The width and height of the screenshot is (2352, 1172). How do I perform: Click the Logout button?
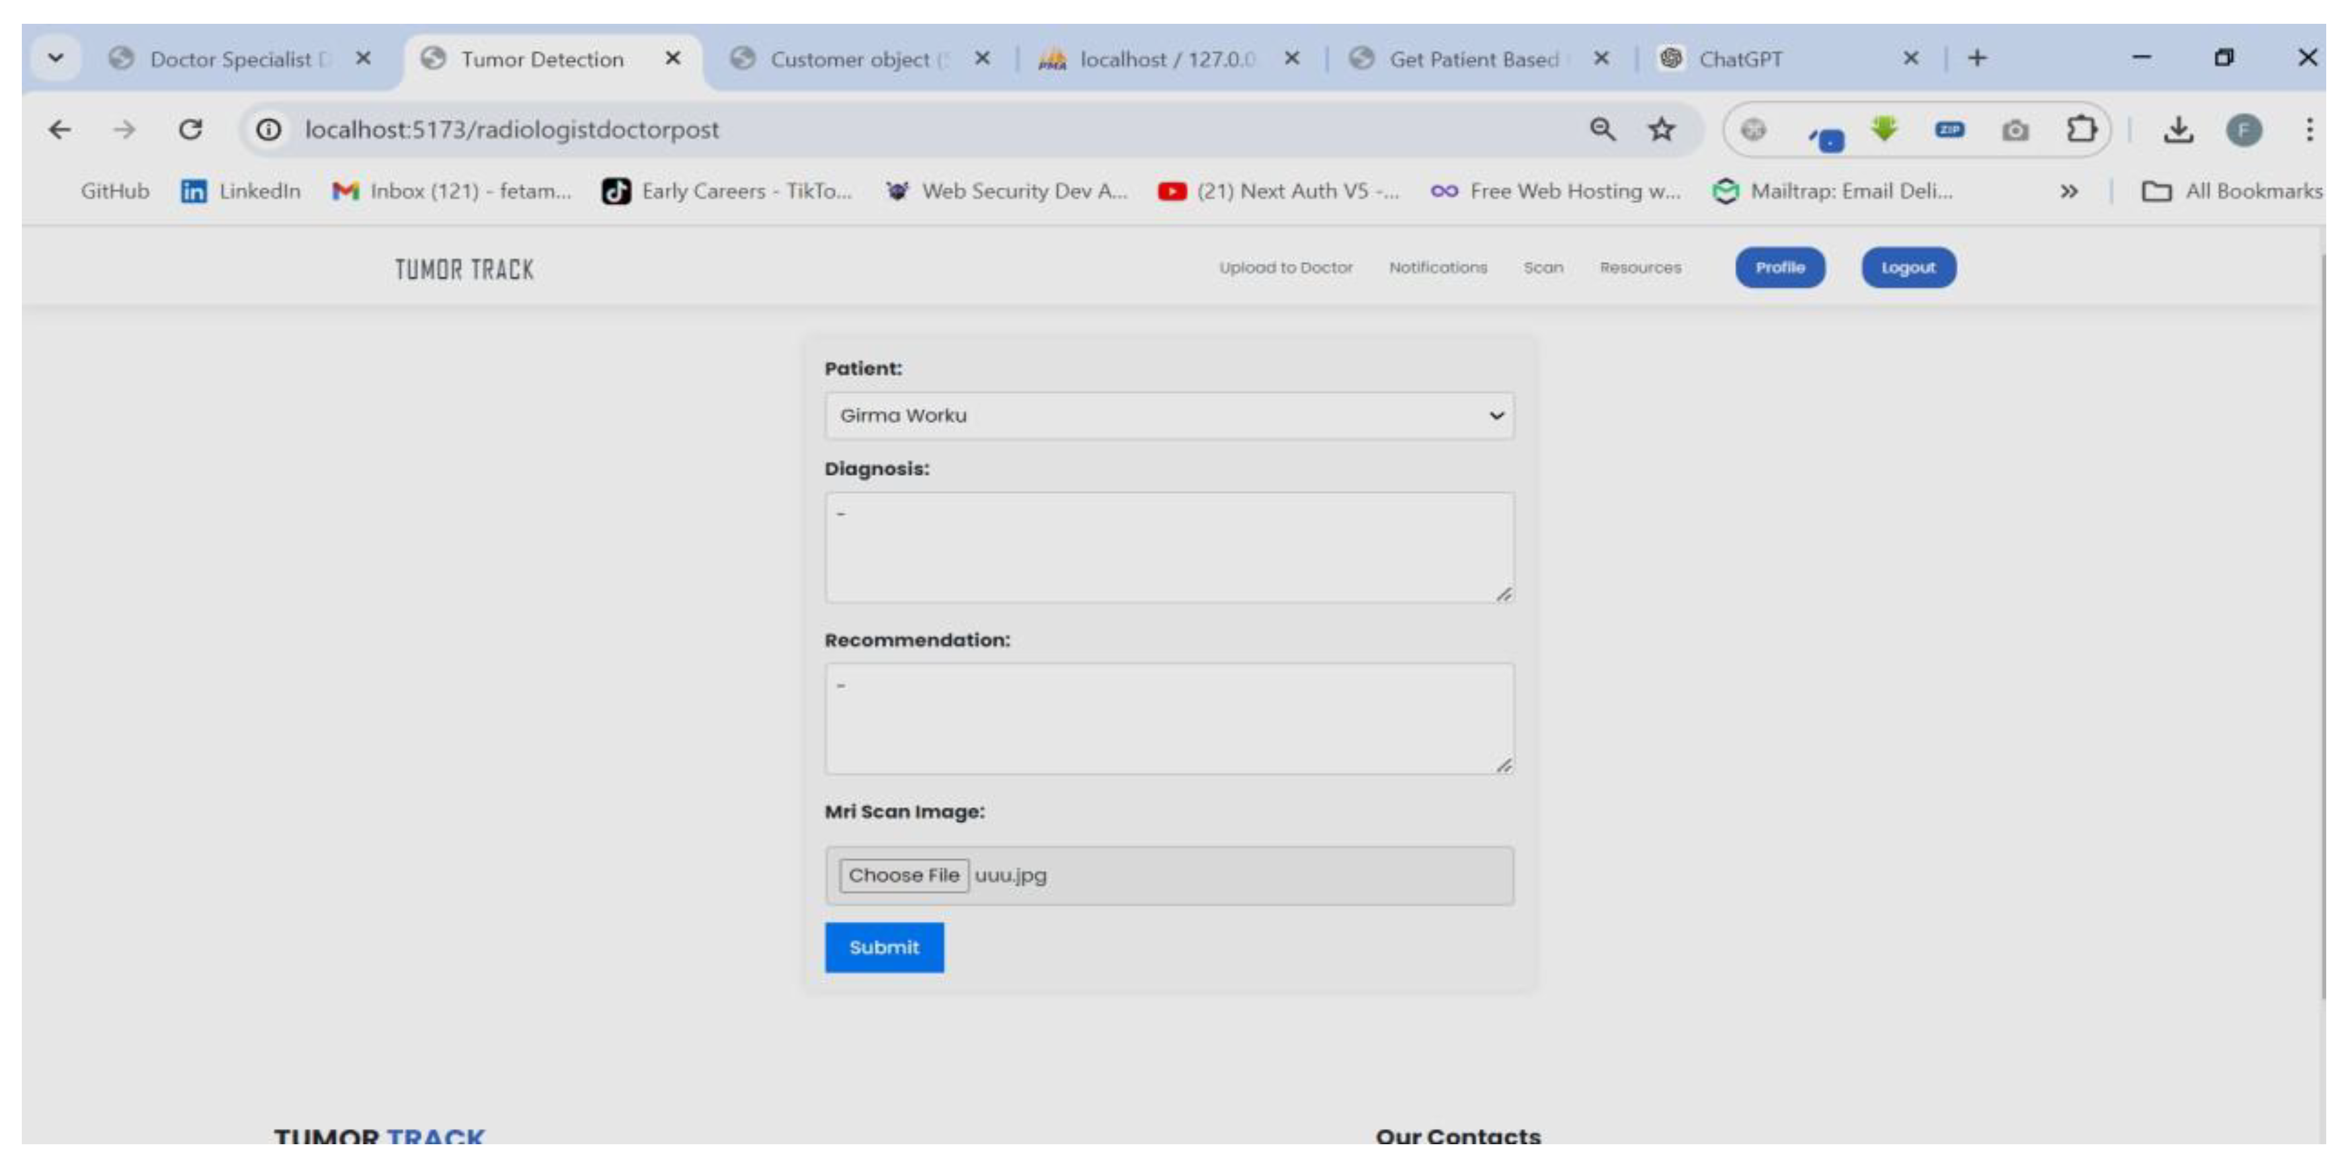(x=1908, y=268)
